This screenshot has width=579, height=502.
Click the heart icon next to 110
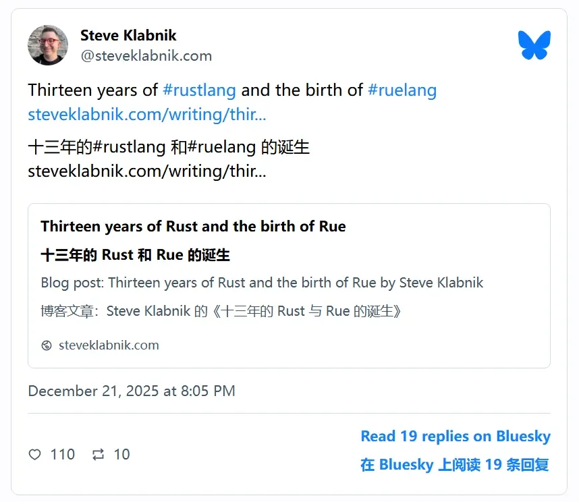34,455
